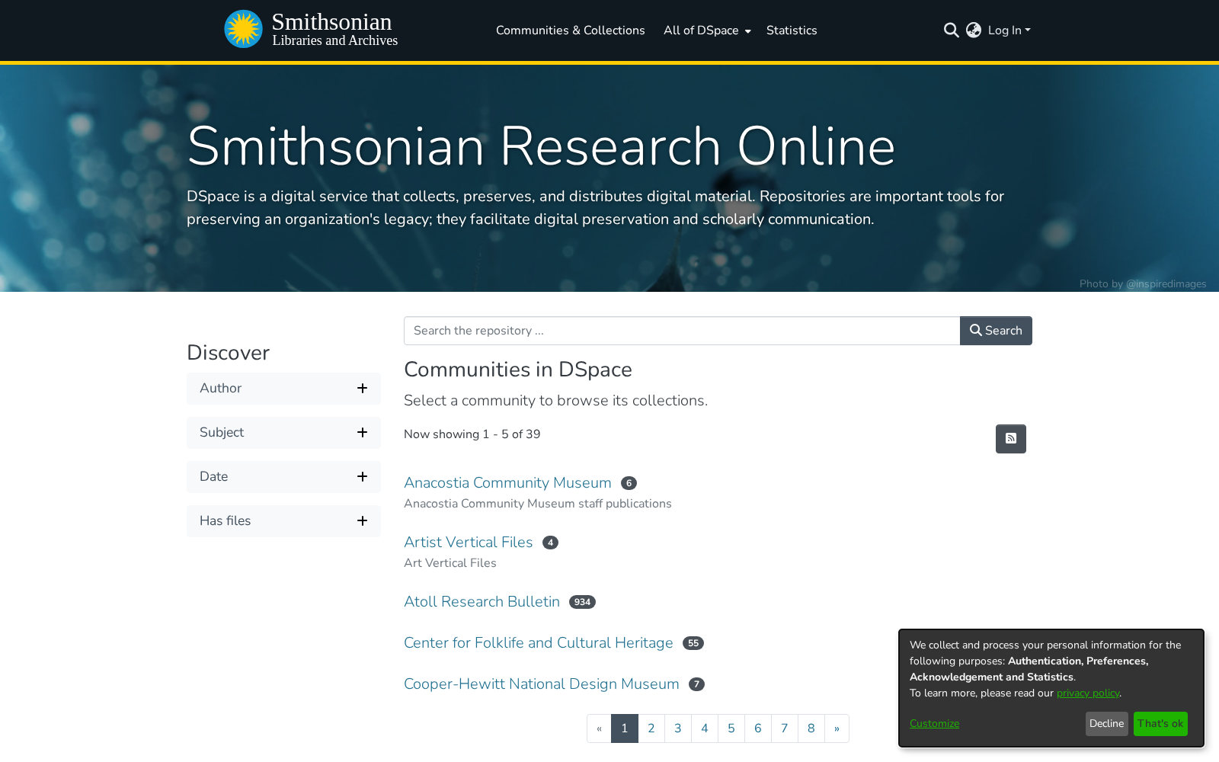Open Anacostia Community Museum community
The width and height of the screenshot is (1219, 762).
[x=507, y=483]
